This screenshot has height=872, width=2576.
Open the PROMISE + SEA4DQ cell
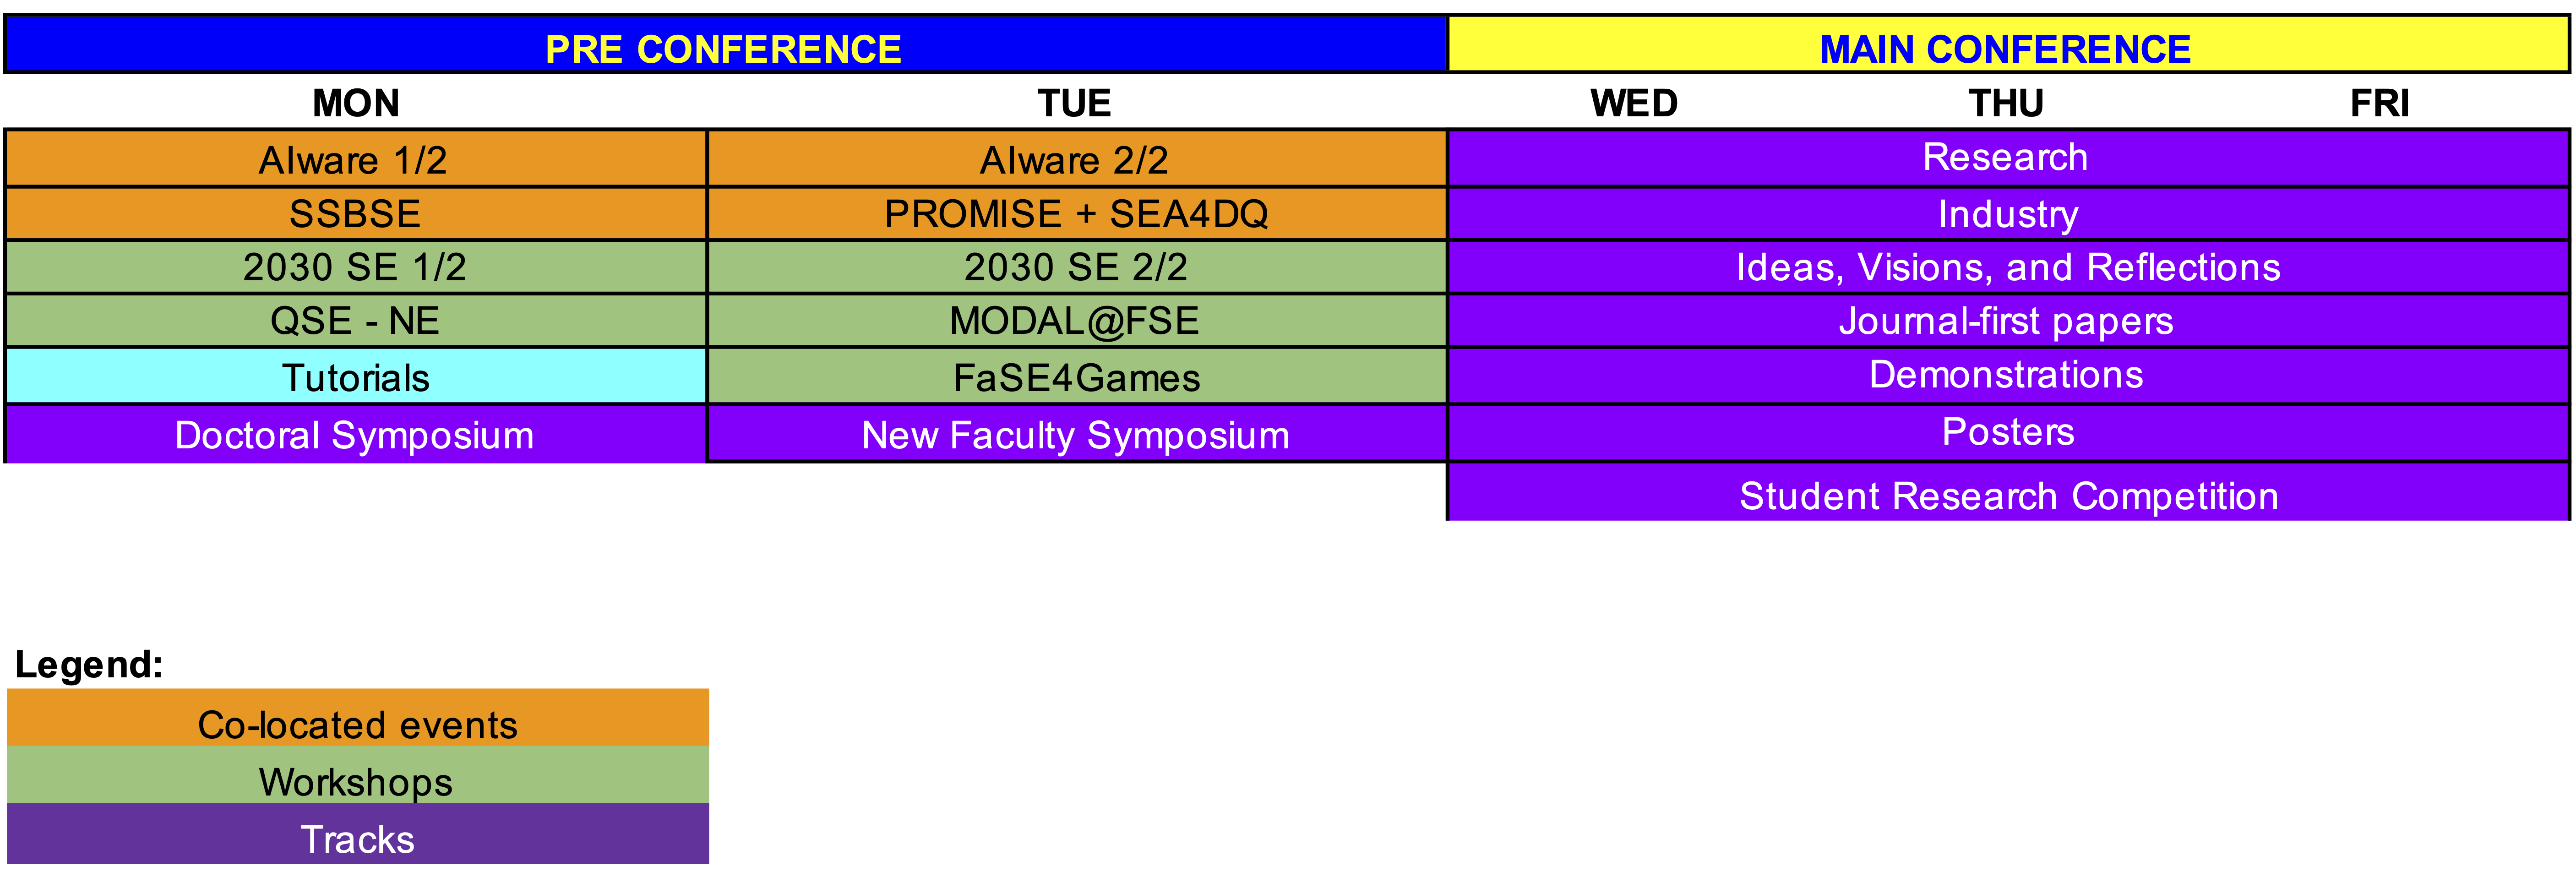click(1077, 213)
